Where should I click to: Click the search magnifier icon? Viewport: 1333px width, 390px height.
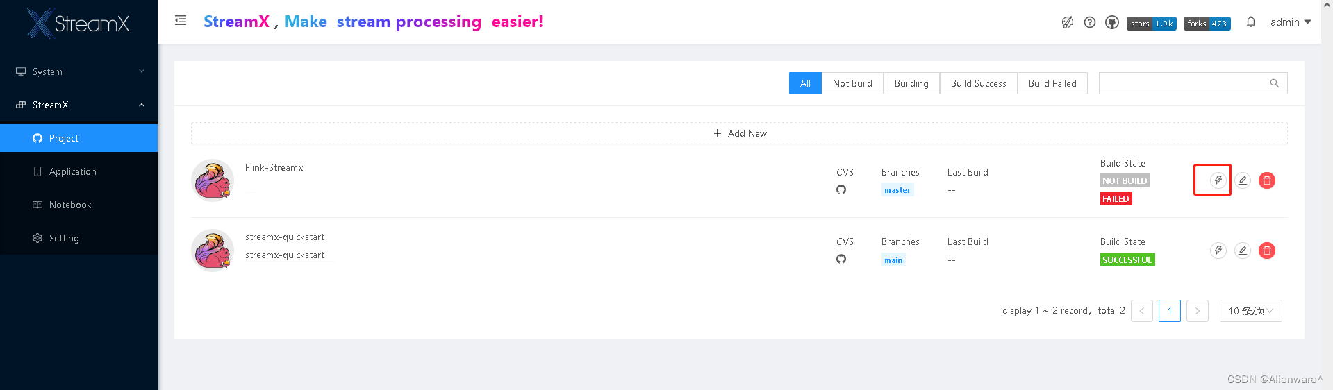pos(1275,83)
